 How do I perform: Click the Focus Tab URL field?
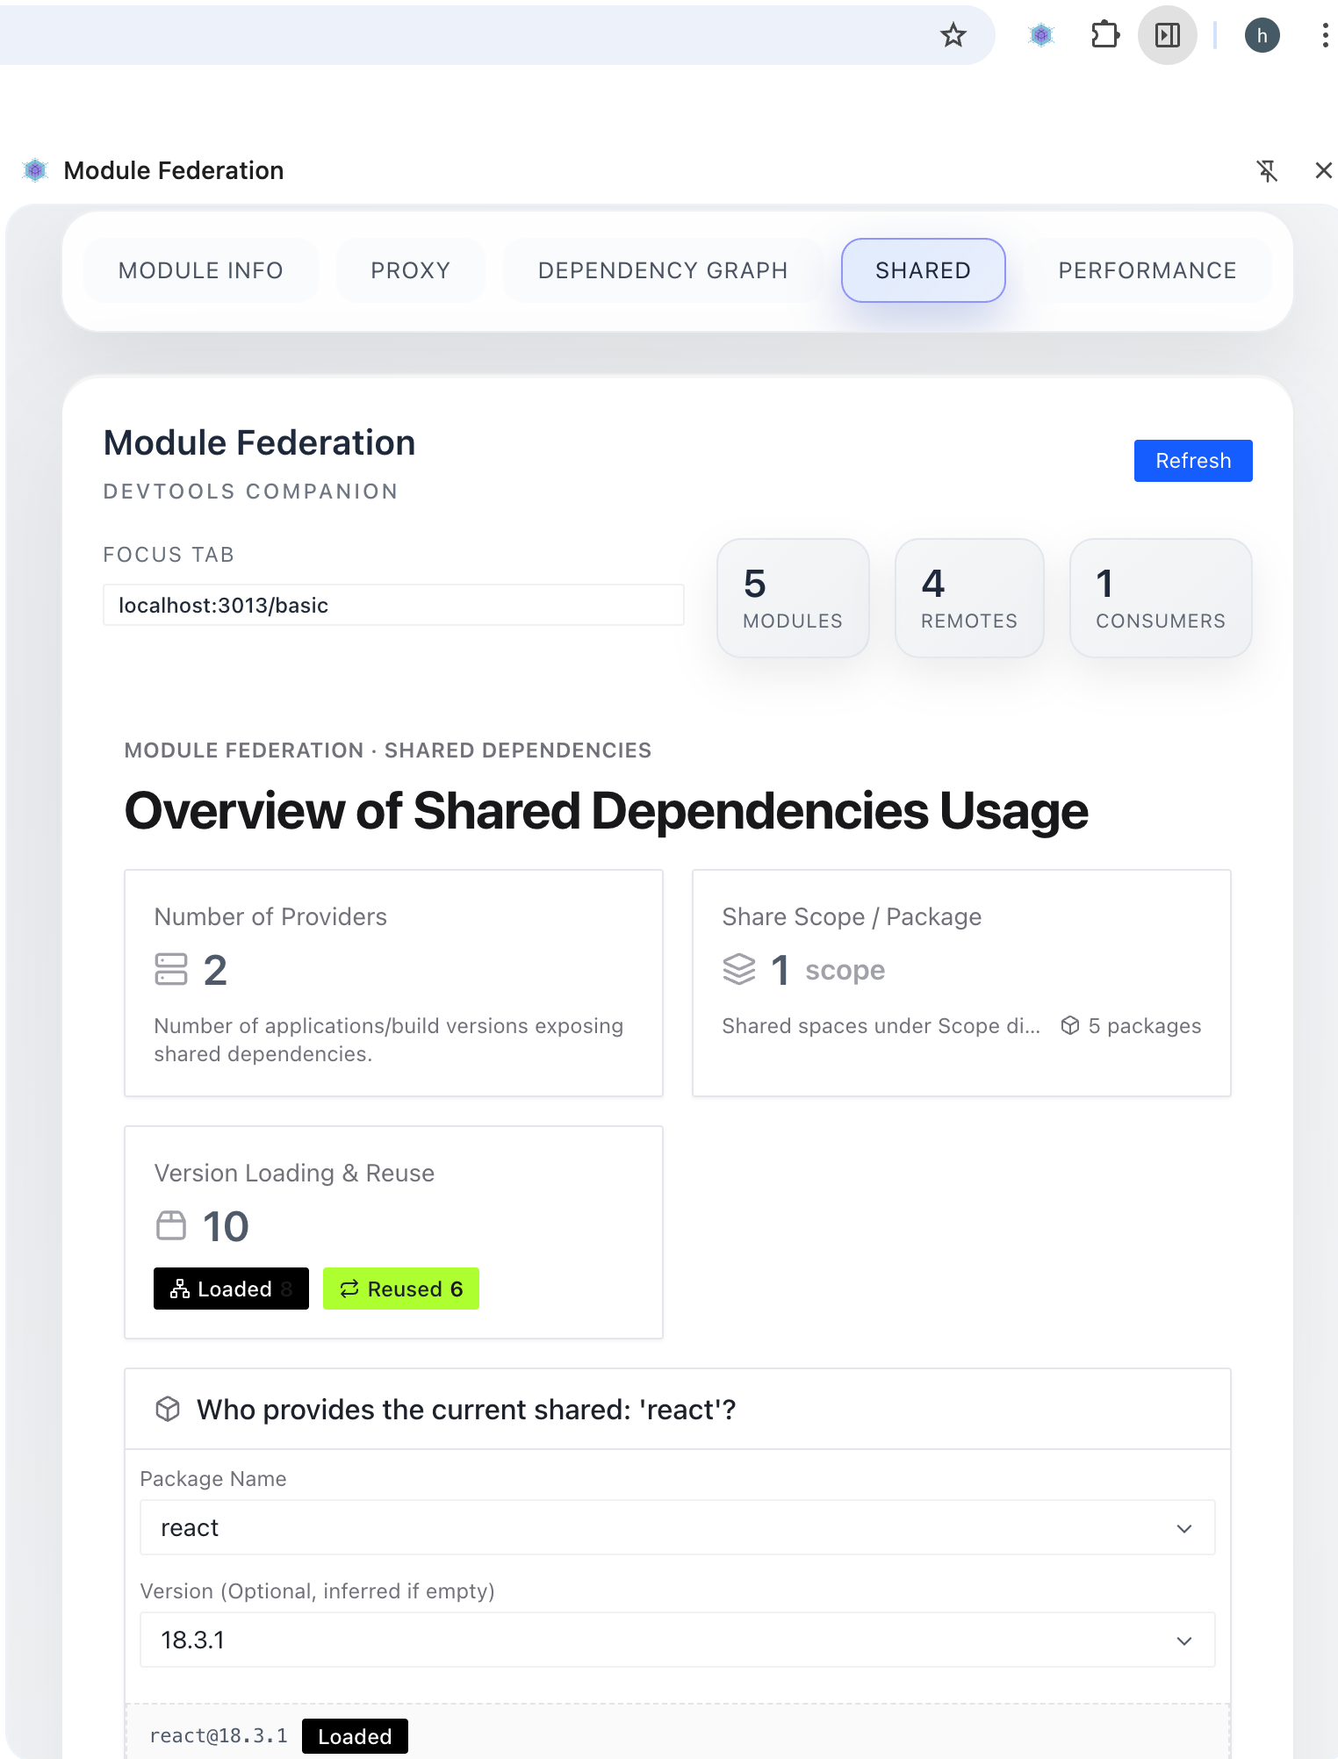tap(393, 606)
